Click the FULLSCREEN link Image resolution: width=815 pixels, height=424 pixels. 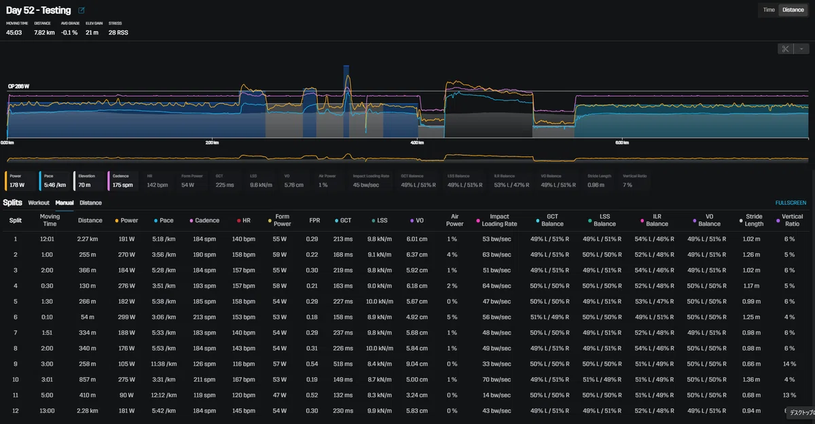pyautogui.click(x=791, y=202)
